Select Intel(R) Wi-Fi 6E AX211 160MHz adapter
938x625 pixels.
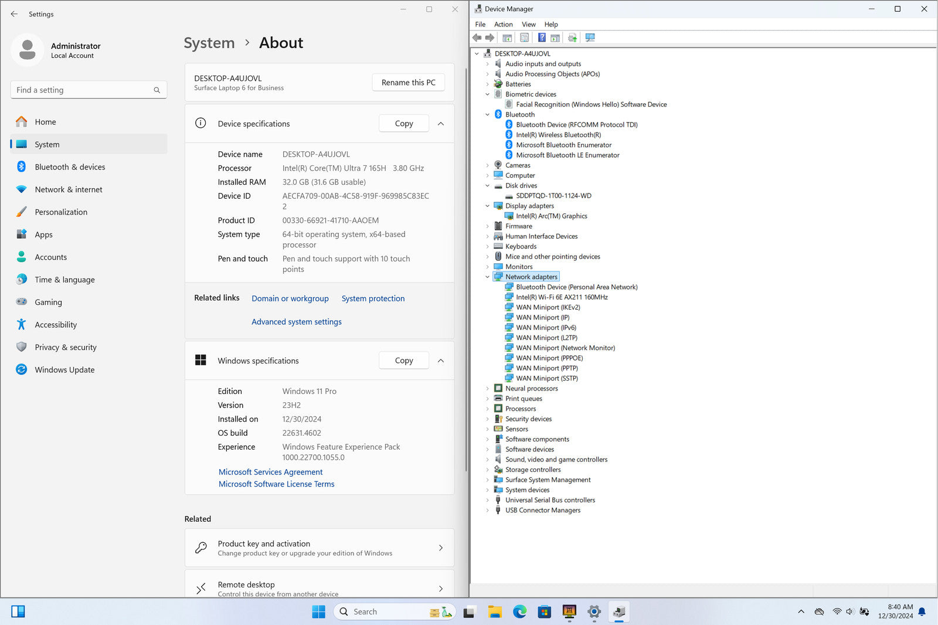pyautogui.click(x=562, y=297)
